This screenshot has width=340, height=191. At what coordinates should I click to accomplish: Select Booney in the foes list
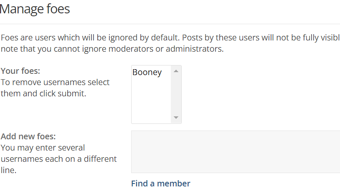point(147,73)
